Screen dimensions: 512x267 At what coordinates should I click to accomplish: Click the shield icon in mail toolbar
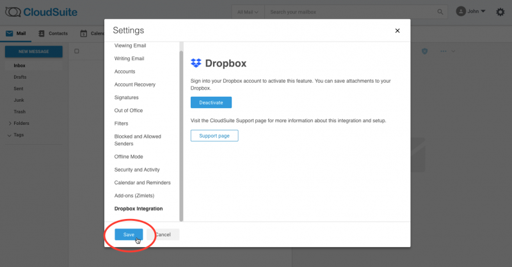click(424, 51)
